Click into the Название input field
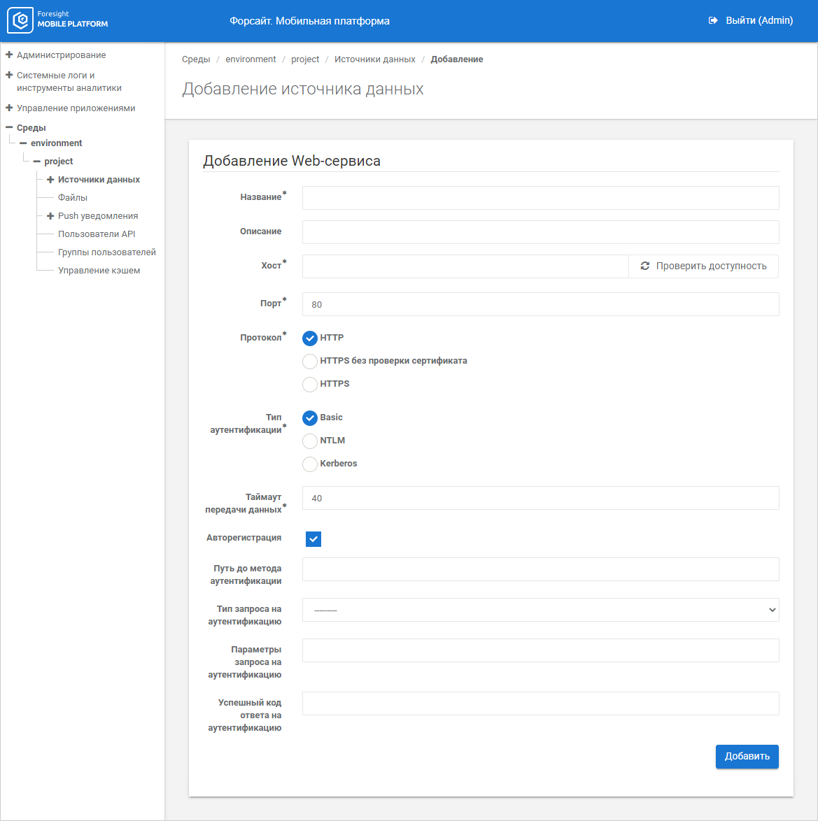The image size is (818, 821). pyautogui.click(x=540, y=198)
